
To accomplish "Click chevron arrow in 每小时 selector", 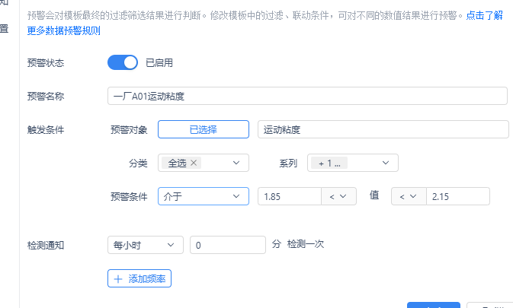I will coord(171,245).
